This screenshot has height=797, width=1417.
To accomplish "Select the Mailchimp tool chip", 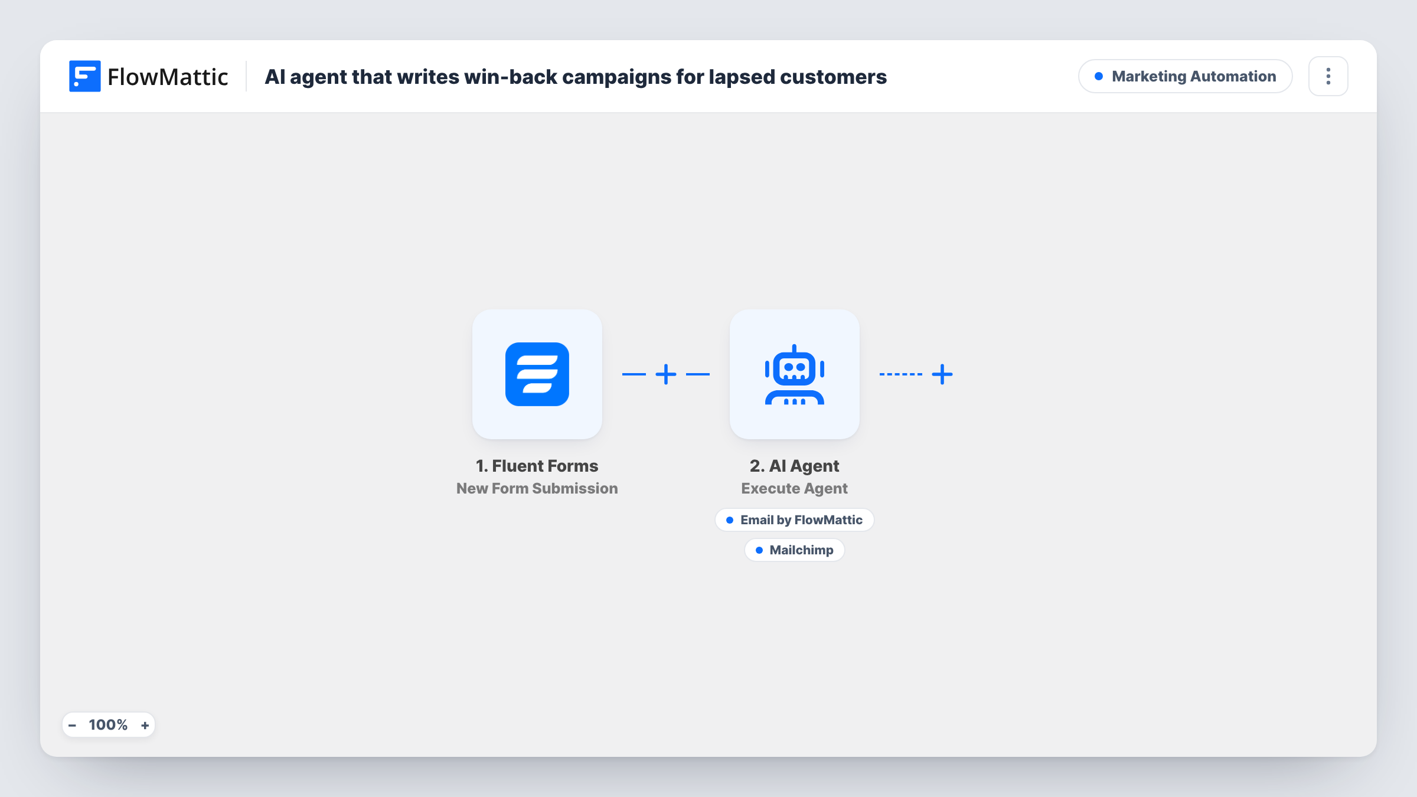I will click(x=794, y=550).
